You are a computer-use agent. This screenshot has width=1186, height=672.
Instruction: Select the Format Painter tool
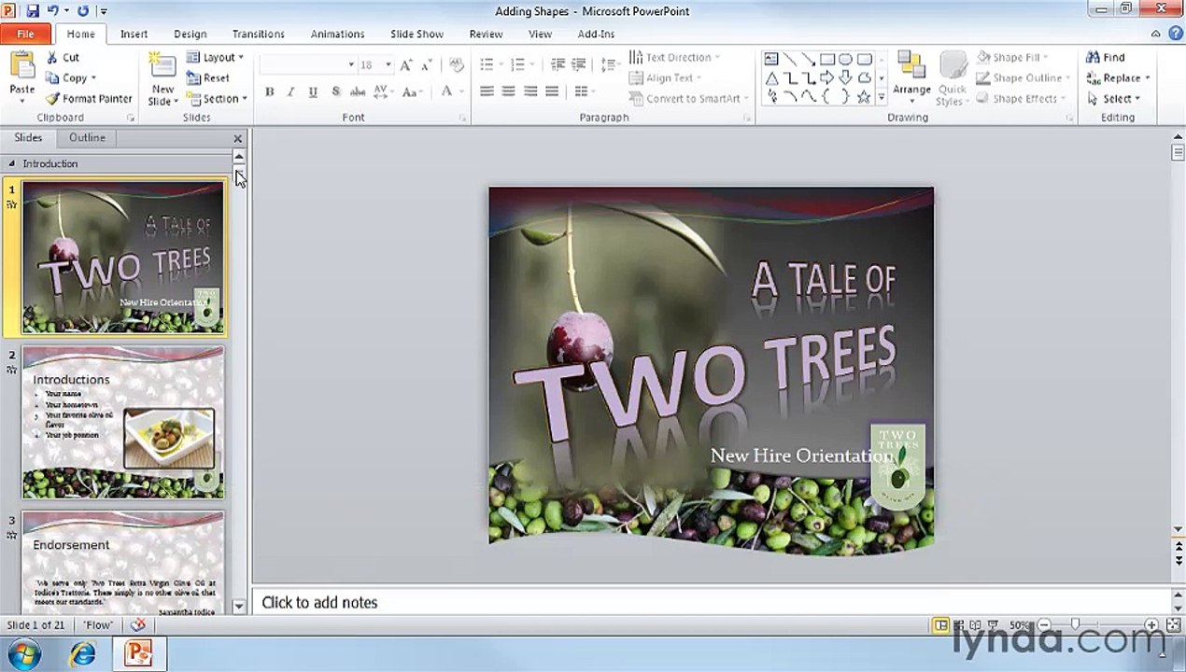89,98
